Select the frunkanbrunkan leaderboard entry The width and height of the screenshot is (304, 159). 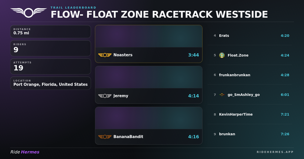tap(250, 75)
